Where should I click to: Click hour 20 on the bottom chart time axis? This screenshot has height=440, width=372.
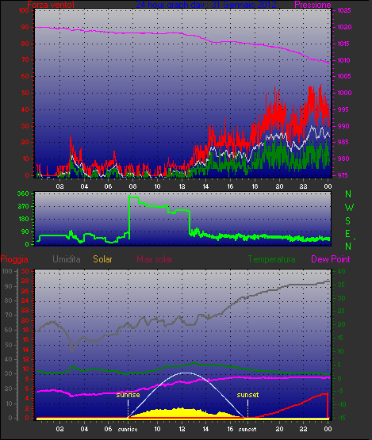click(279, 429)
